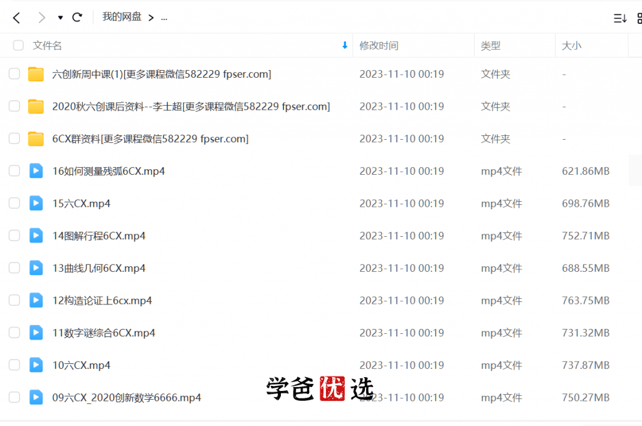The height and width of the screenshot is (426, 642).
Task: Select file name 13曲线几何6CX.mp4
Action: coord(98,268)
